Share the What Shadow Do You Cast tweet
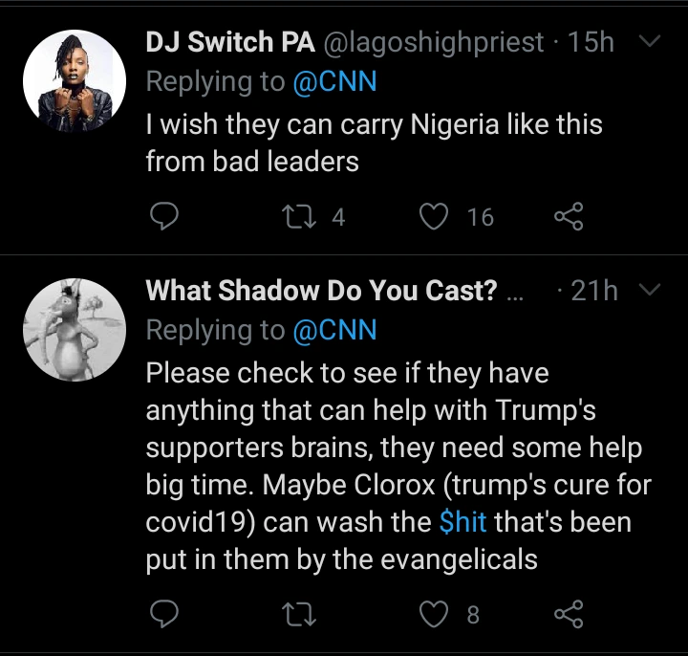Viewport: 688px width, 656px height. [x=569, y=613]
